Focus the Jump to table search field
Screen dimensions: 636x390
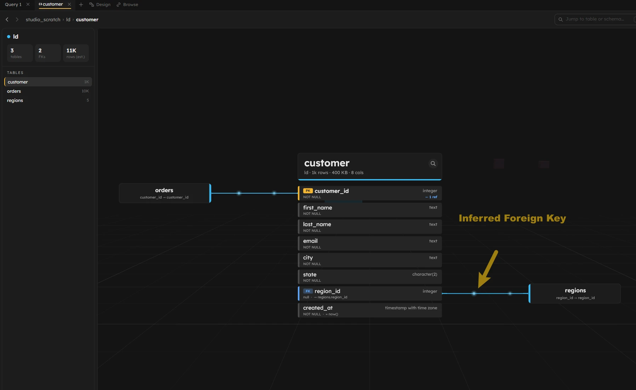(x=595, y=19)
